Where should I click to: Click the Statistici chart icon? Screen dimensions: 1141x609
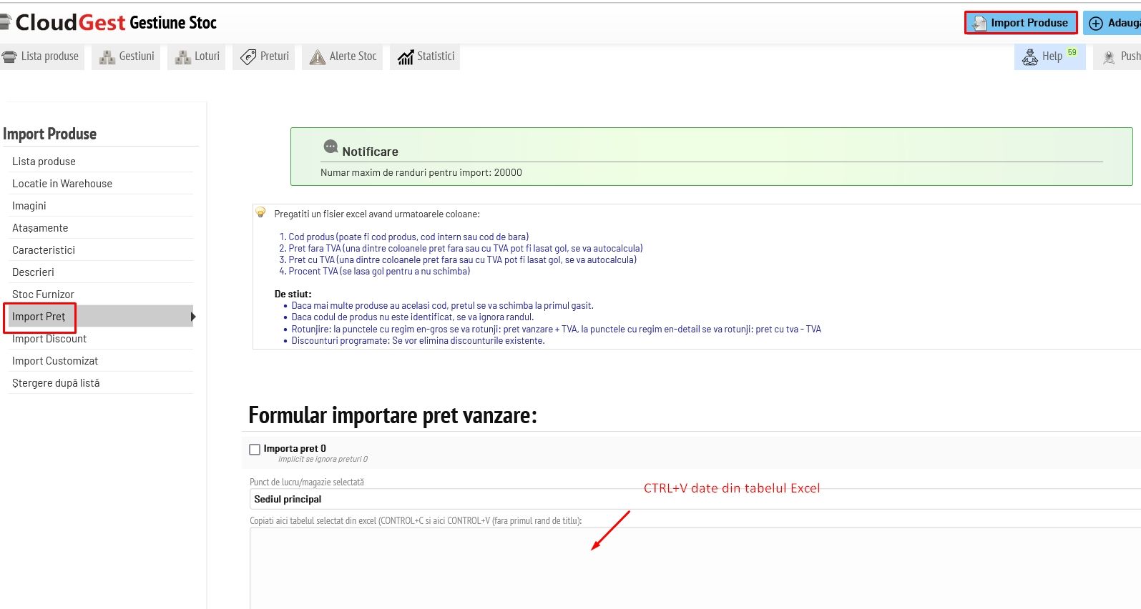coord(406,57)
